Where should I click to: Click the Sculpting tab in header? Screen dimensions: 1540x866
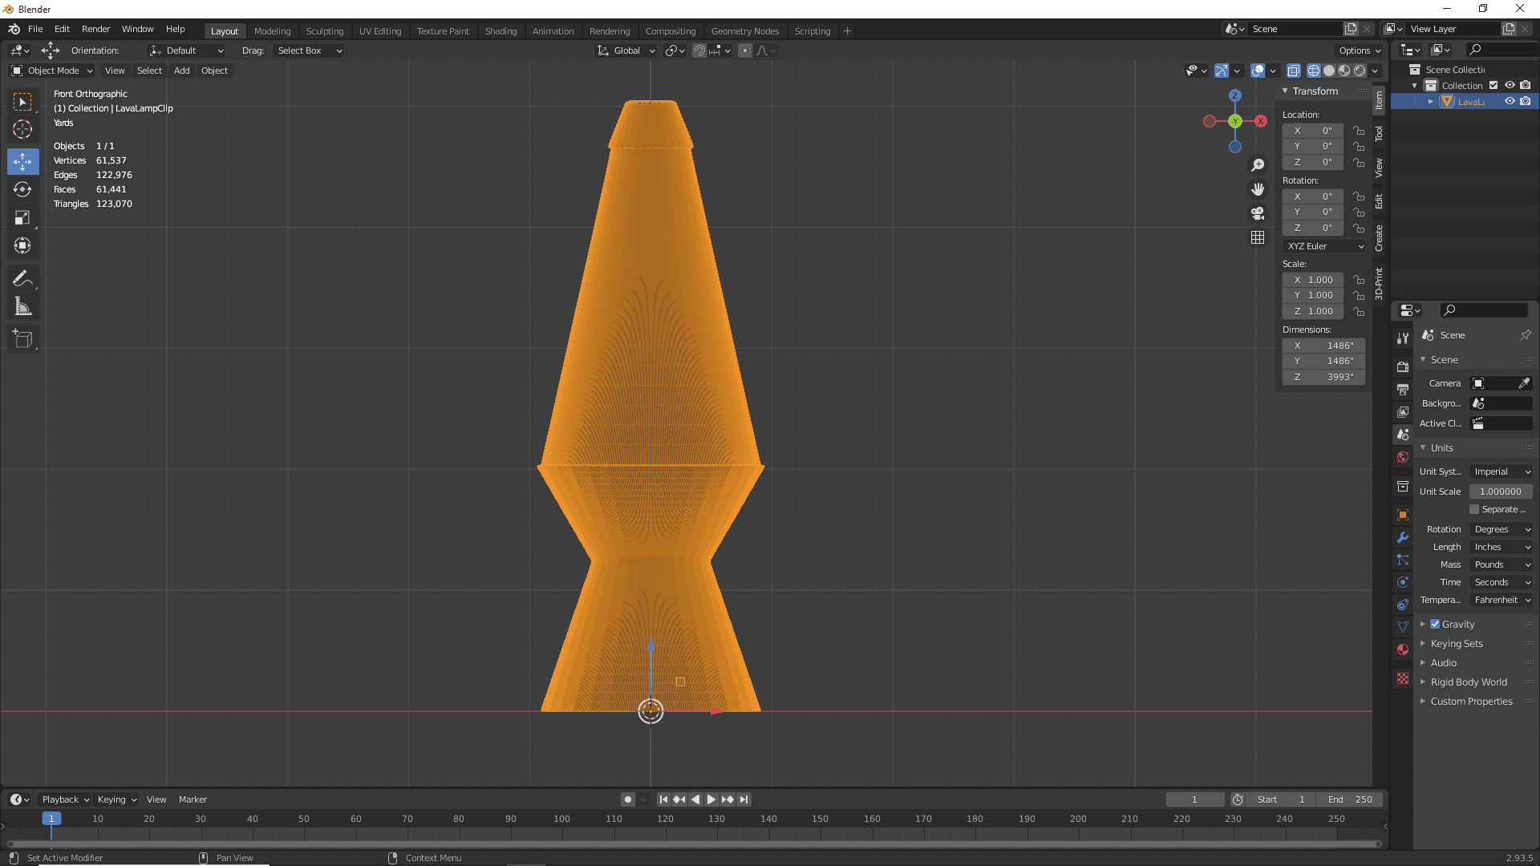click(x=324, y=30)
